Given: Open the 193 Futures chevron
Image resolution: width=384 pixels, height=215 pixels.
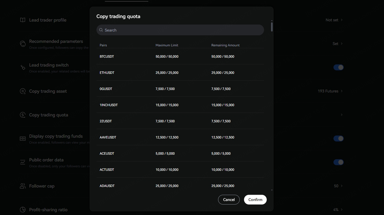Looking at the screenshot, I should click(x=342, y=91).
